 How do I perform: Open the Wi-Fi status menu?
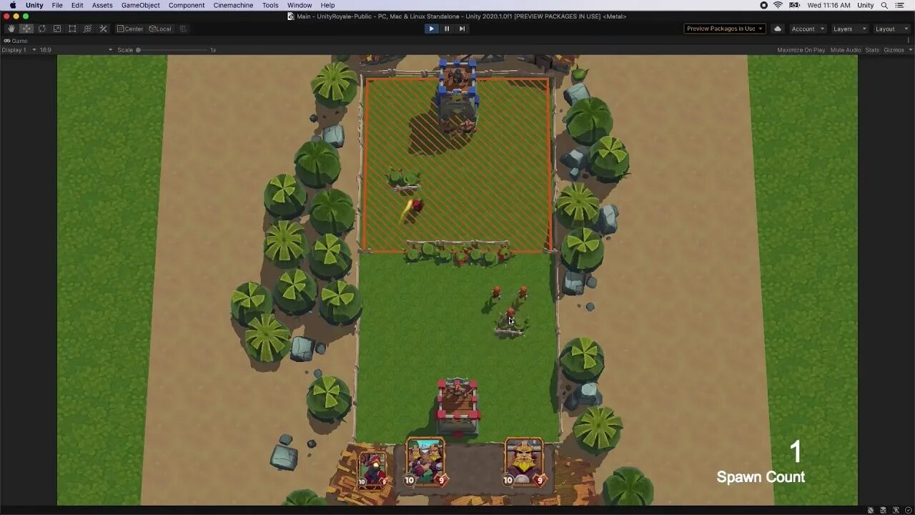778,5
